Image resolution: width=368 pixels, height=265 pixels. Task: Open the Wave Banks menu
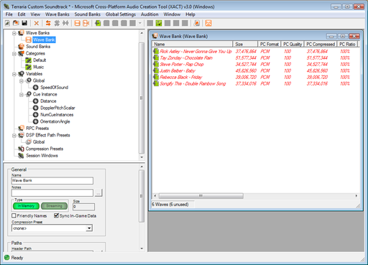click(57, 14)
